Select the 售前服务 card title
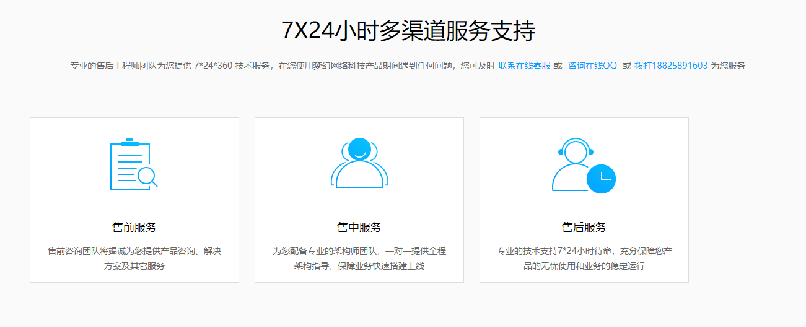Image resolution: width=806 pixels, height=327 pixels. pyautogui.click(x=134, y=227)
